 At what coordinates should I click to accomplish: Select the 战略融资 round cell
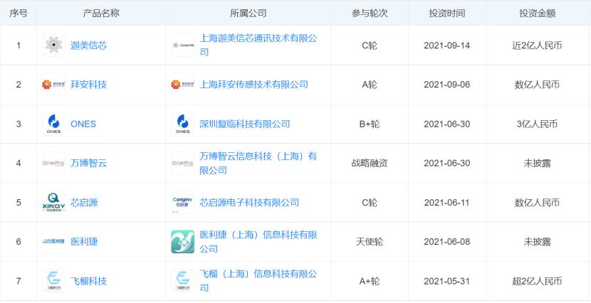coord(370,164)
